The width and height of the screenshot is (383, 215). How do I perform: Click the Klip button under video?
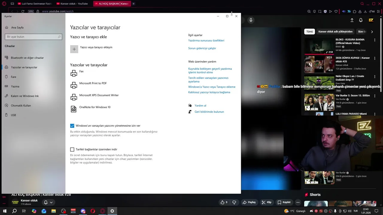tap(266, 202)
